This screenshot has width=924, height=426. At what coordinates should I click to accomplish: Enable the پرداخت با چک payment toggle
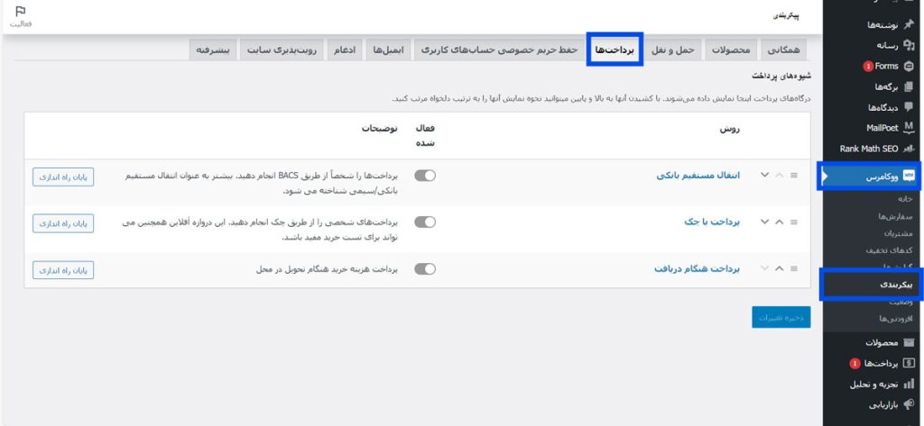coord(425,222)
